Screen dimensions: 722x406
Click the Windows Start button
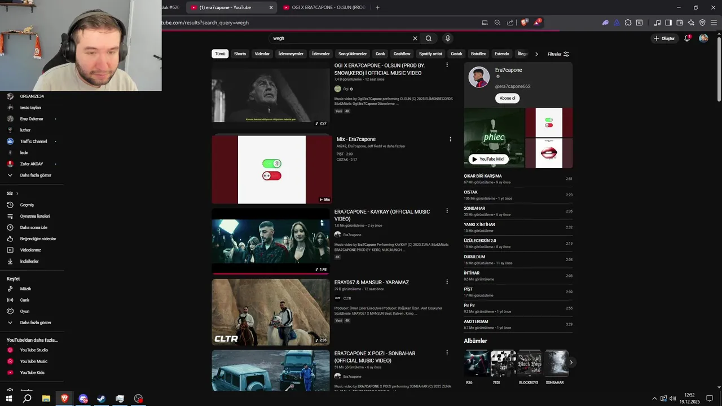9,399
